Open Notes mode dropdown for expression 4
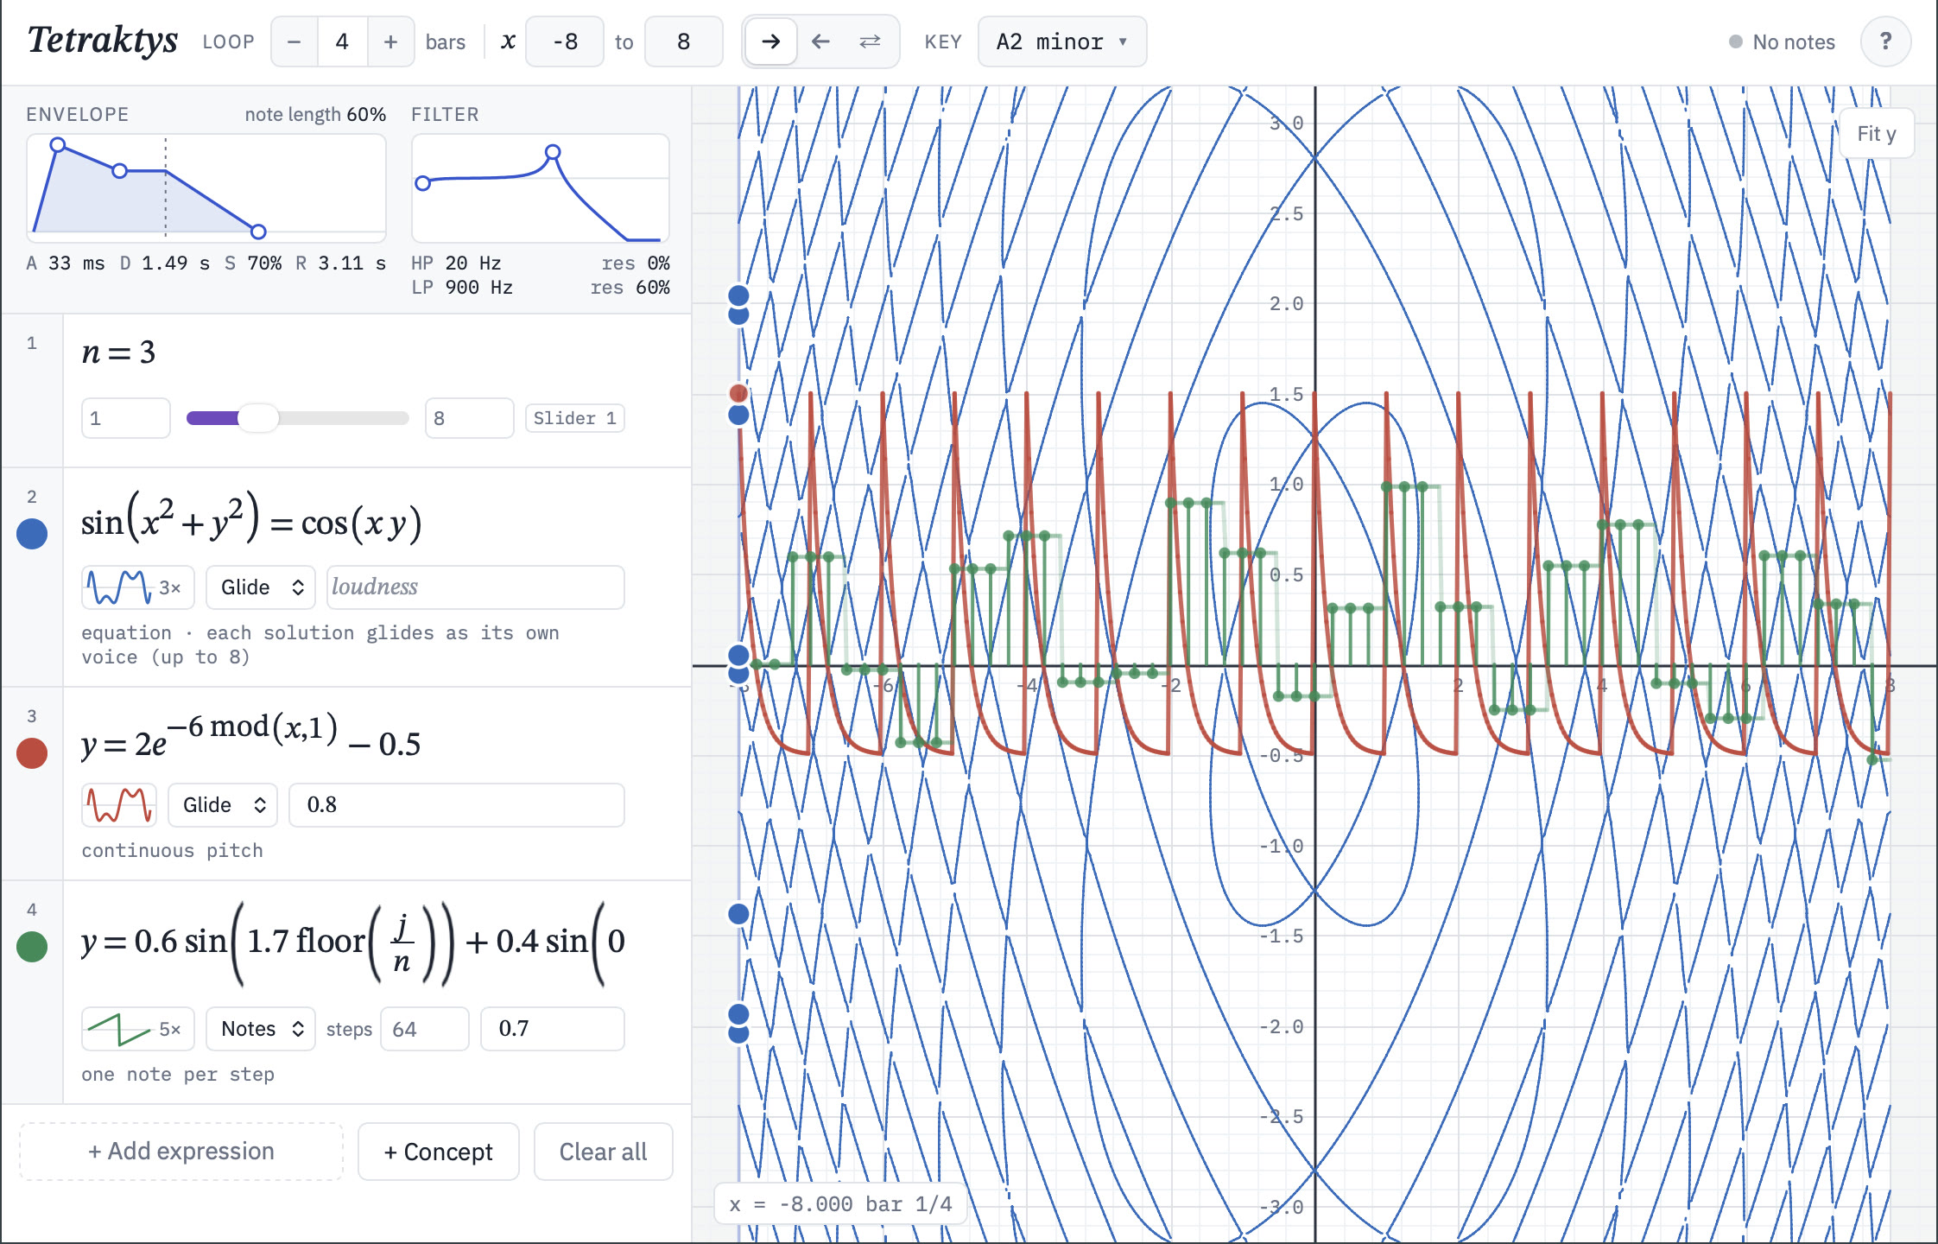 (x=261, y=1029)
